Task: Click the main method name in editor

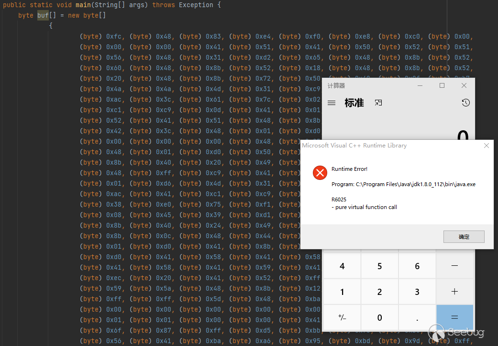Action: pos(83,5)
